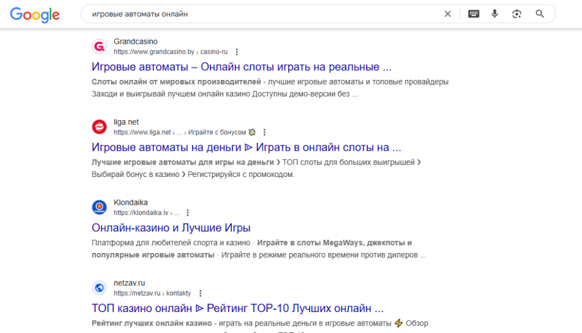Click snippet 'Слоты онлайн от мировых производителей'
582x333 pixels.
[x=176, y=82]
